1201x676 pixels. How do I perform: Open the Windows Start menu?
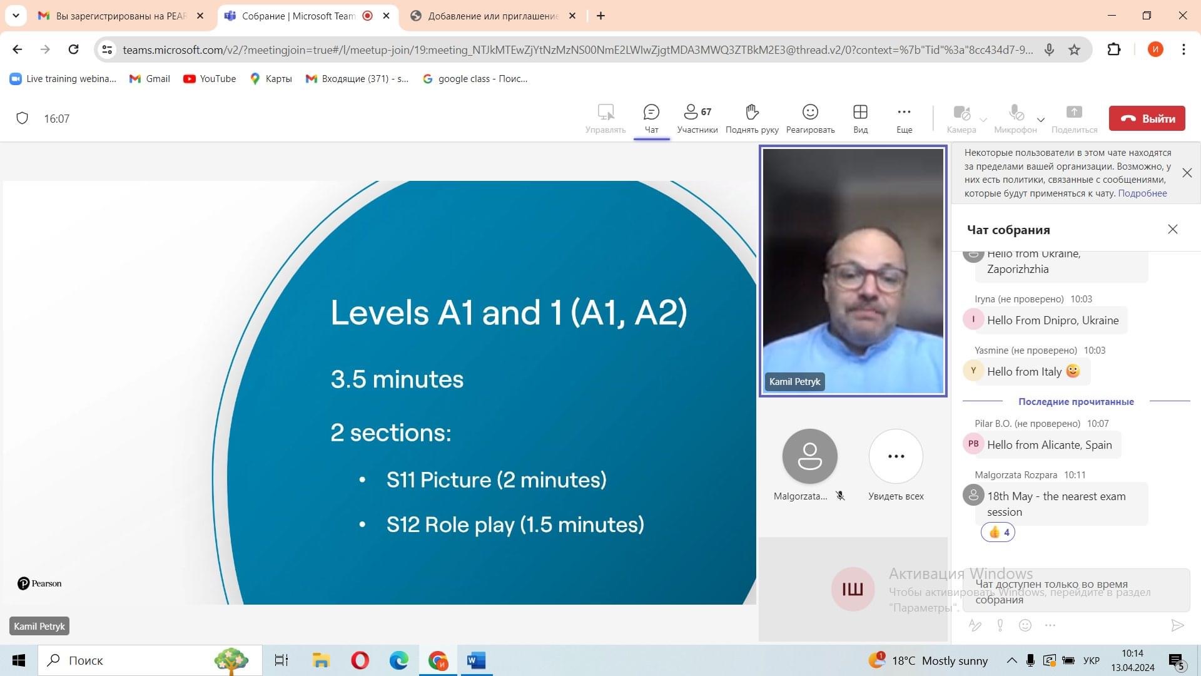(x=18, y=660)
